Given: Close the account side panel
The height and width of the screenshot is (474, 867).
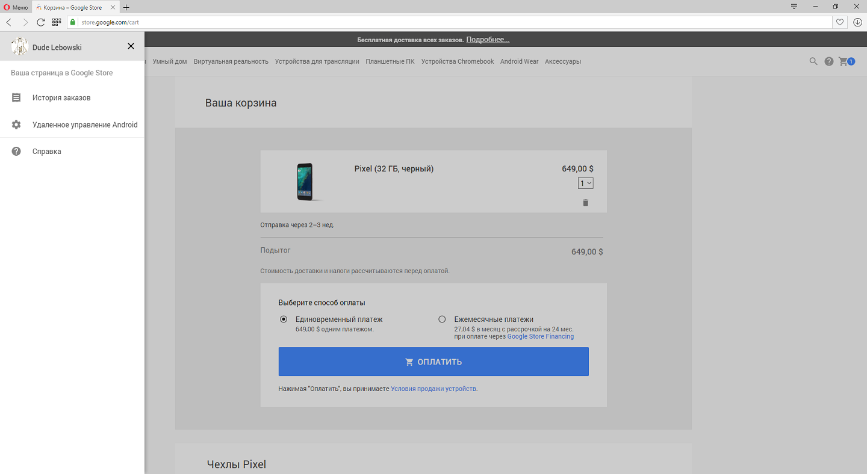Looking at the screenshot, I should (x=131, y=46).
